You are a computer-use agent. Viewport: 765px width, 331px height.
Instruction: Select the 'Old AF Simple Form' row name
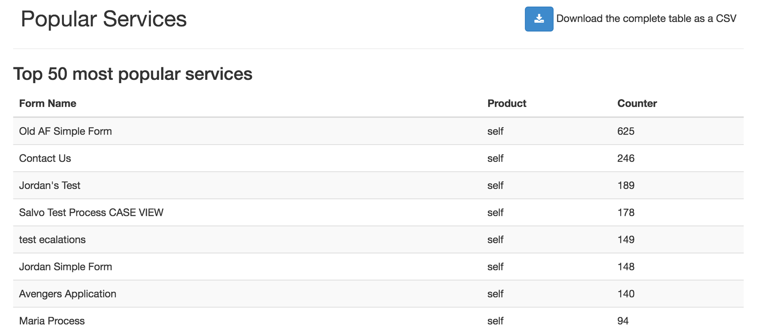pyautogui.click(x=65, y=131)
